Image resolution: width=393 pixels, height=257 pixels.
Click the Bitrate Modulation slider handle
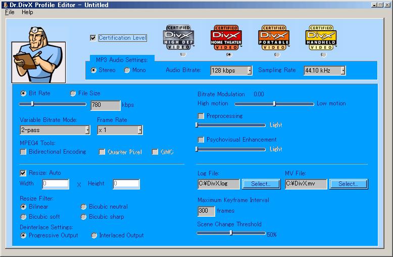click(x=274, y=104)
